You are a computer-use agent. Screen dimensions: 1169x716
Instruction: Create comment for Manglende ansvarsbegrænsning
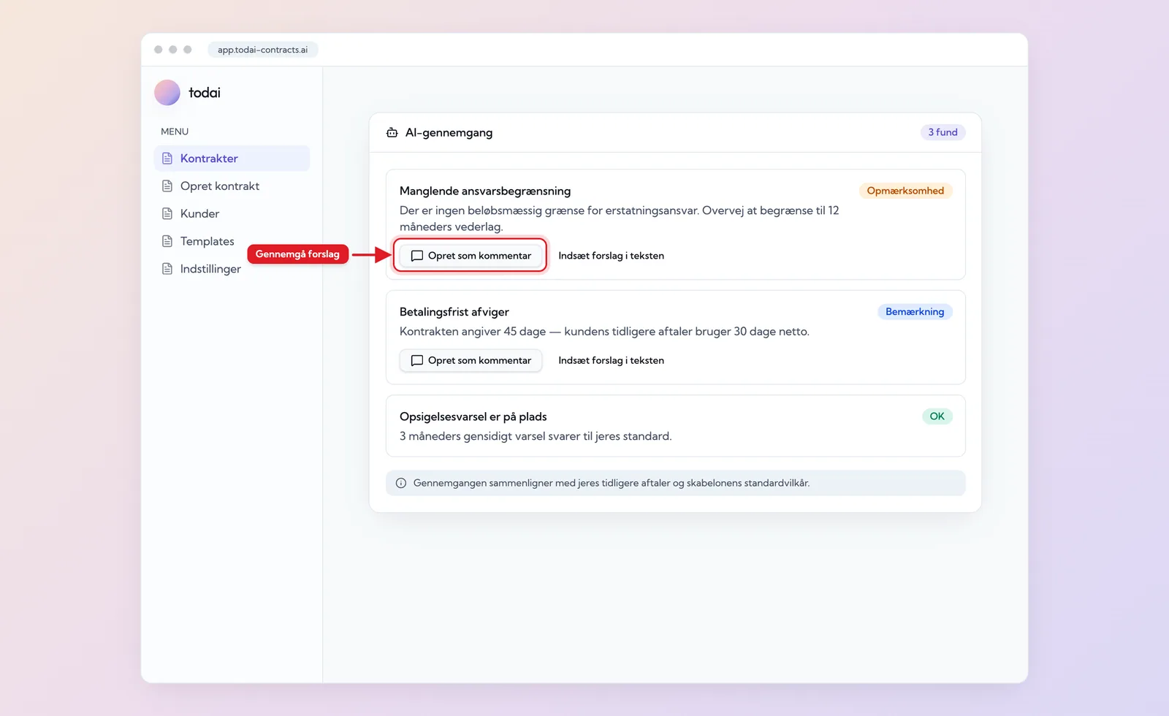click(471, 256)
